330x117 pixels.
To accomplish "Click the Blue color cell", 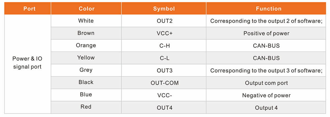I will [x=86, y=95].
